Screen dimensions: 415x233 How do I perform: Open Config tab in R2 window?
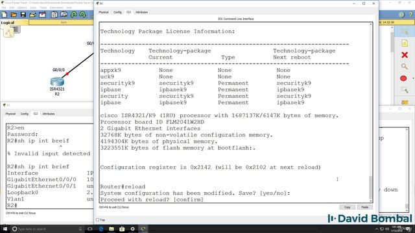coord(25,114)
